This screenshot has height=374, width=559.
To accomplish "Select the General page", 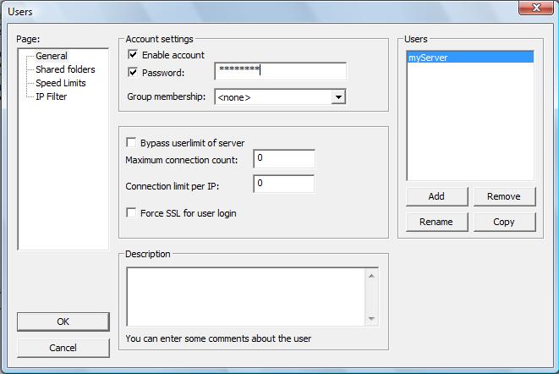I will coord(52,56).
